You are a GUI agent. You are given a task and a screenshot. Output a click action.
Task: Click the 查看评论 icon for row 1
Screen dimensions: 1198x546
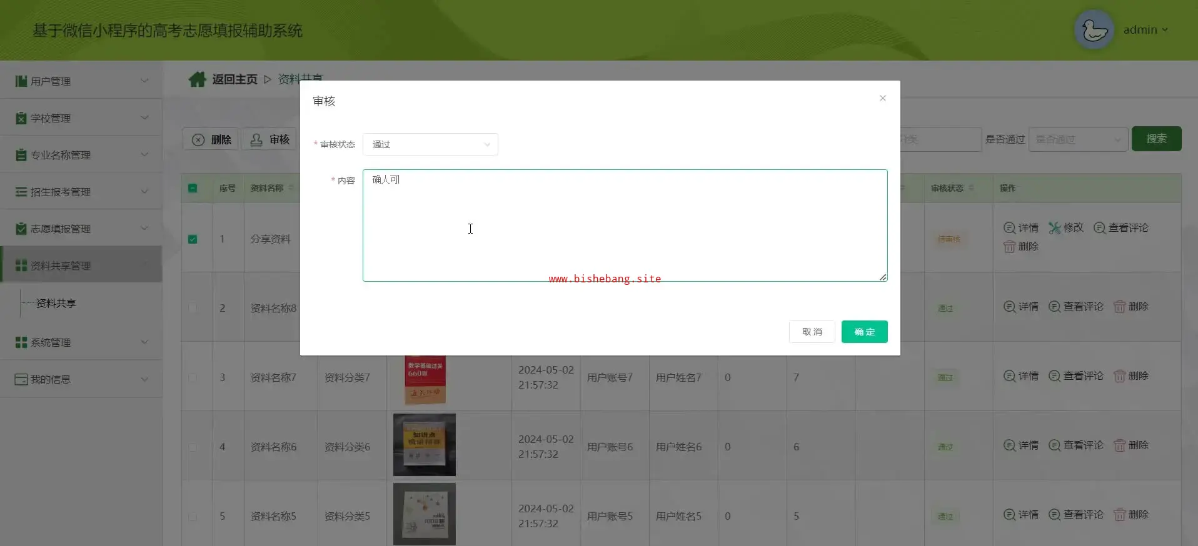click(1099, 228)
